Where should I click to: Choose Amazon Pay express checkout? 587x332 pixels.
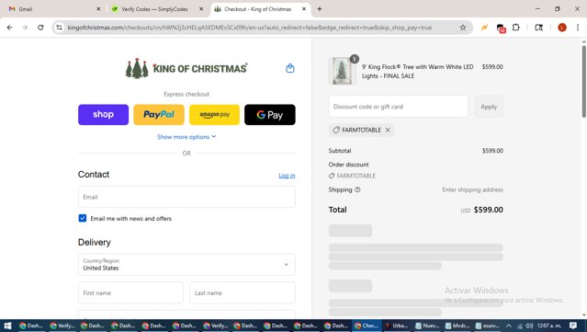point(215,115)
